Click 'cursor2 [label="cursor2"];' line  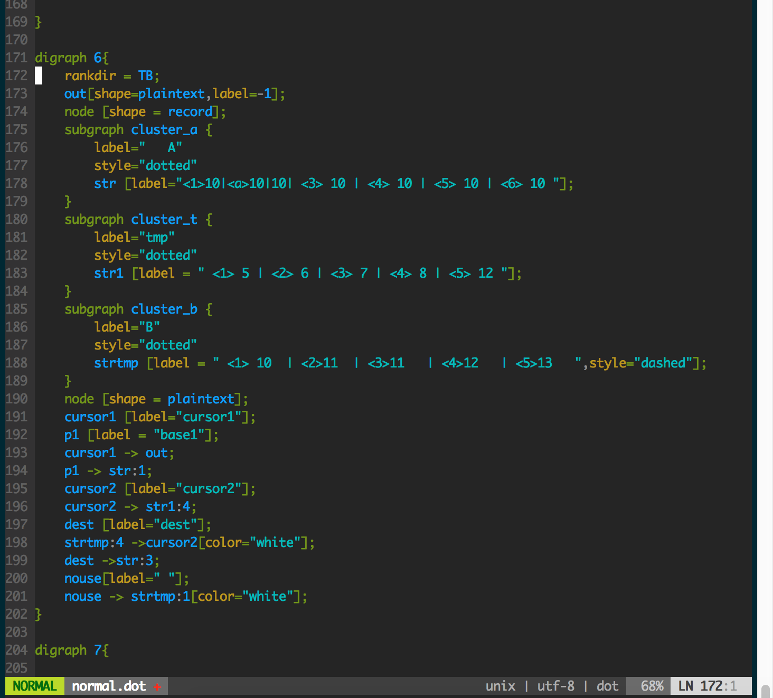pos(160,488)
